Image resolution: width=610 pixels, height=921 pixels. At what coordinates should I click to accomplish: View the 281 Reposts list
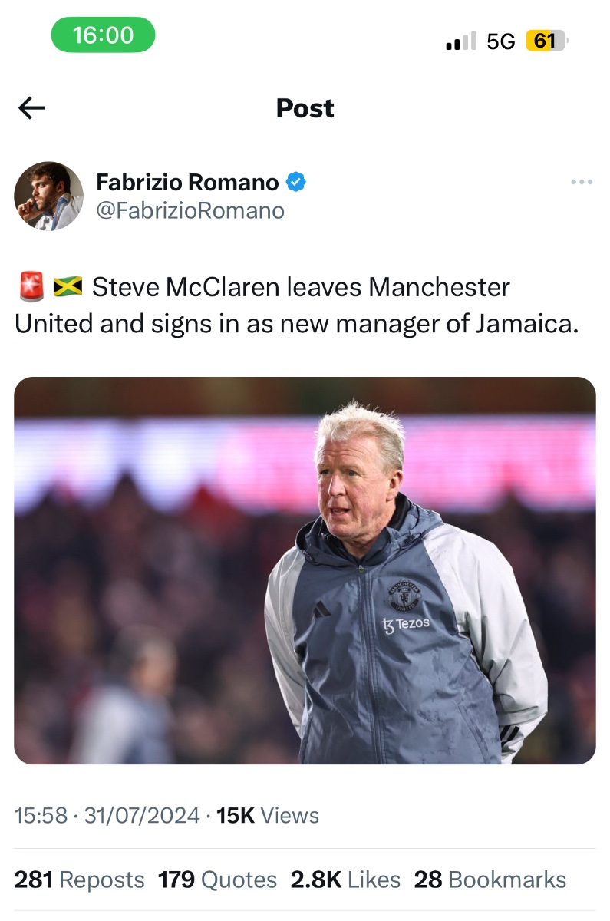(79, 880)
